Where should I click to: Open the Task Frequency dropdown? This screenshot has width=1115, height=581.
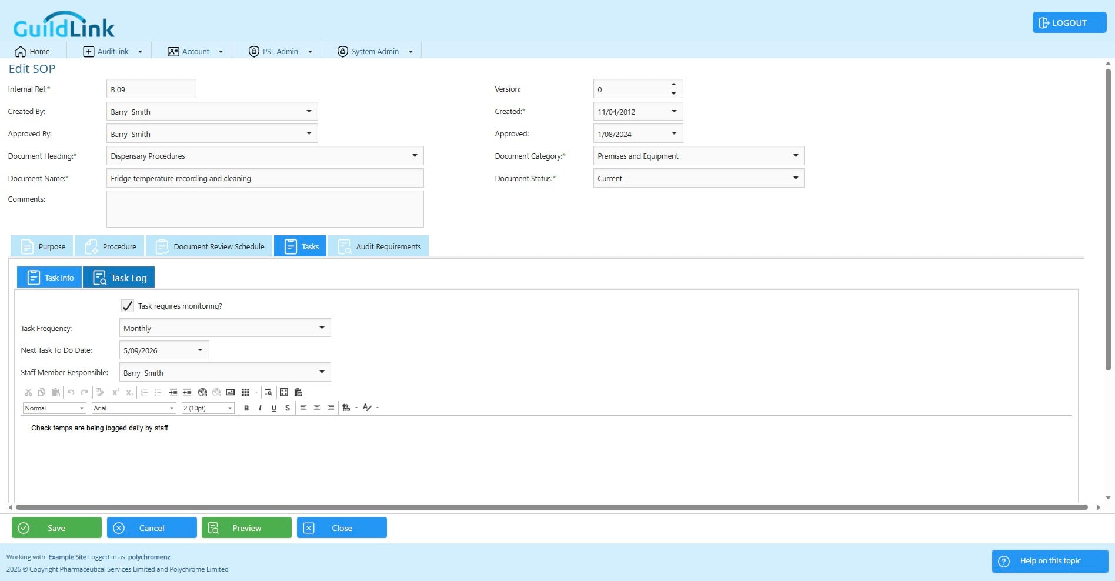tap(322, 328)
